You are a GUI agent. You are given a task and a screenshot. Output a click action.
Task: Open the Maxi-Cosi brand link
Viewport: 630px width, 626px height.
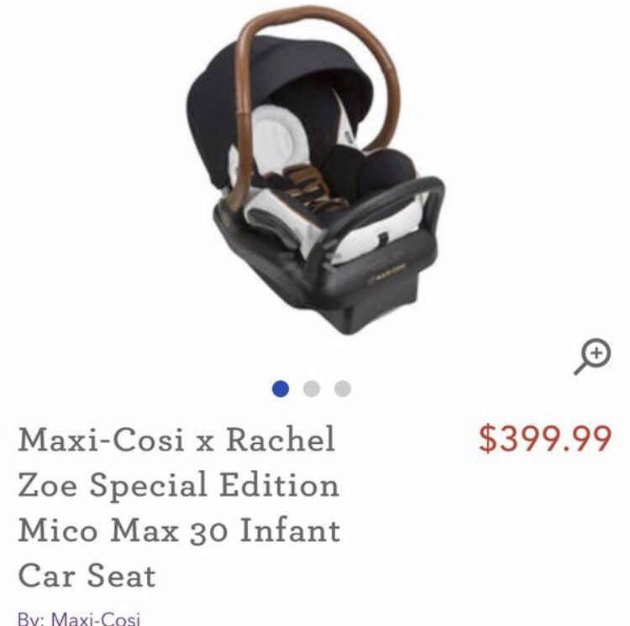(x=96, y=618)
